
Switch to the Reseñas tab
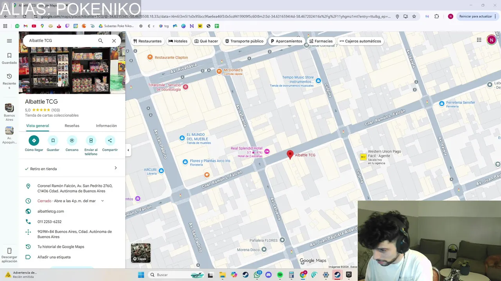(72, 126)
